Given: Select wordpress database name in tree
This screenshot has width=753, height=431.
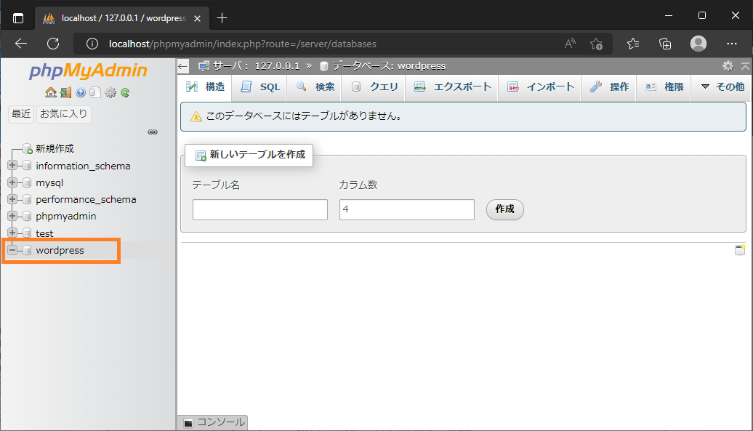Looking at the screenshot, I should (x=60, y=250).
